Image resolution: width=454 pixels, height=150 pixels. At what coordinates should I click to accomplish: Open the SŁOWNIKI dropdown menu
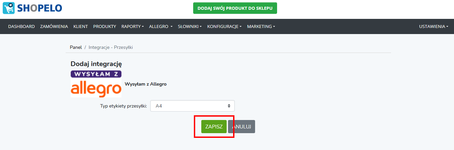[x=190, y=26]
